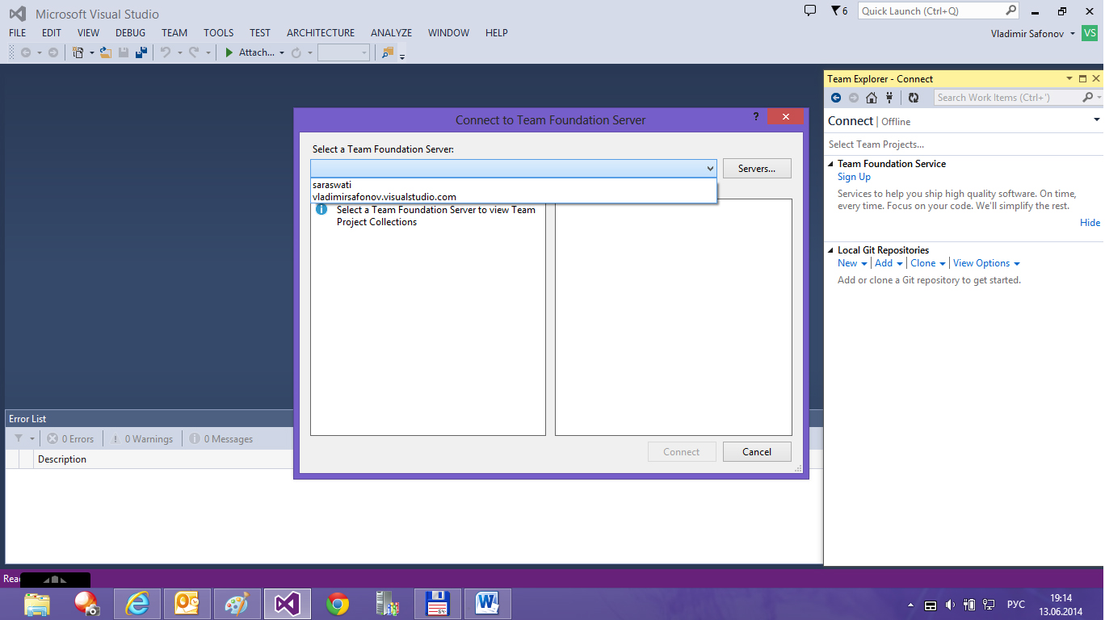The image size is (1105, 620).
Task: Toggle the 0 Errors filter
Action: 70,439
